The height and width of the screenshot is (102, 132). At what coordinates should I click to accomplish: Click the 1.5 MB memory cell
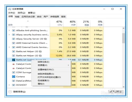pos(70,31)
